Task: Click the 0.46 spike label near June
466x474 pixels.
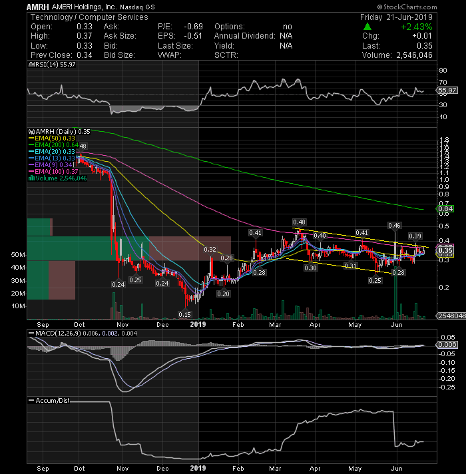Action: click(x=394, y=226)
